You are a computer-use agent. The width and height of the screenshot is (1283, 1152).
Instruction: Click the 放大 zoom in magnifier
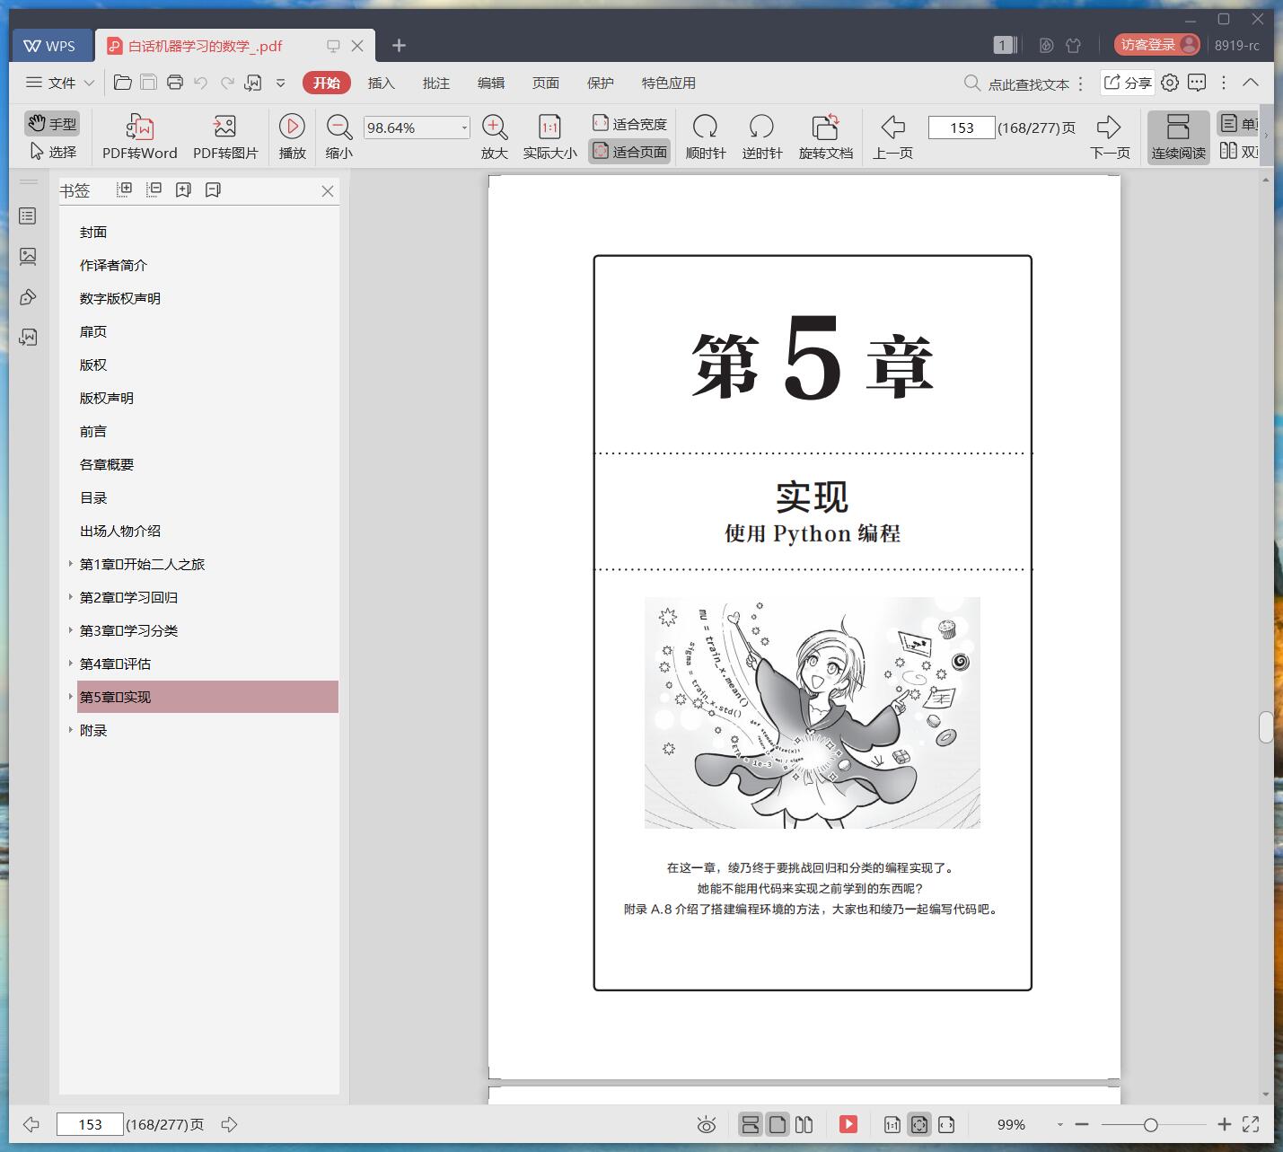[x=494, y=127]
